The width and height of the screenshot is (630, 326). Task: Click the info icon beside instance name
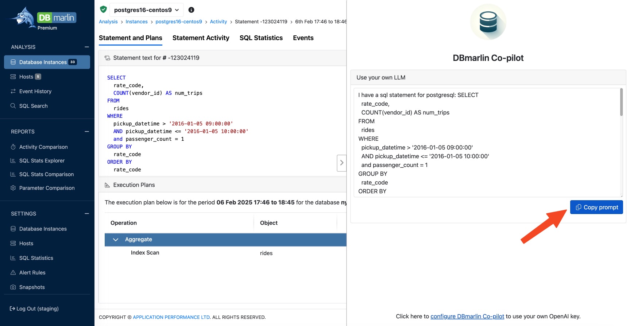191,10
